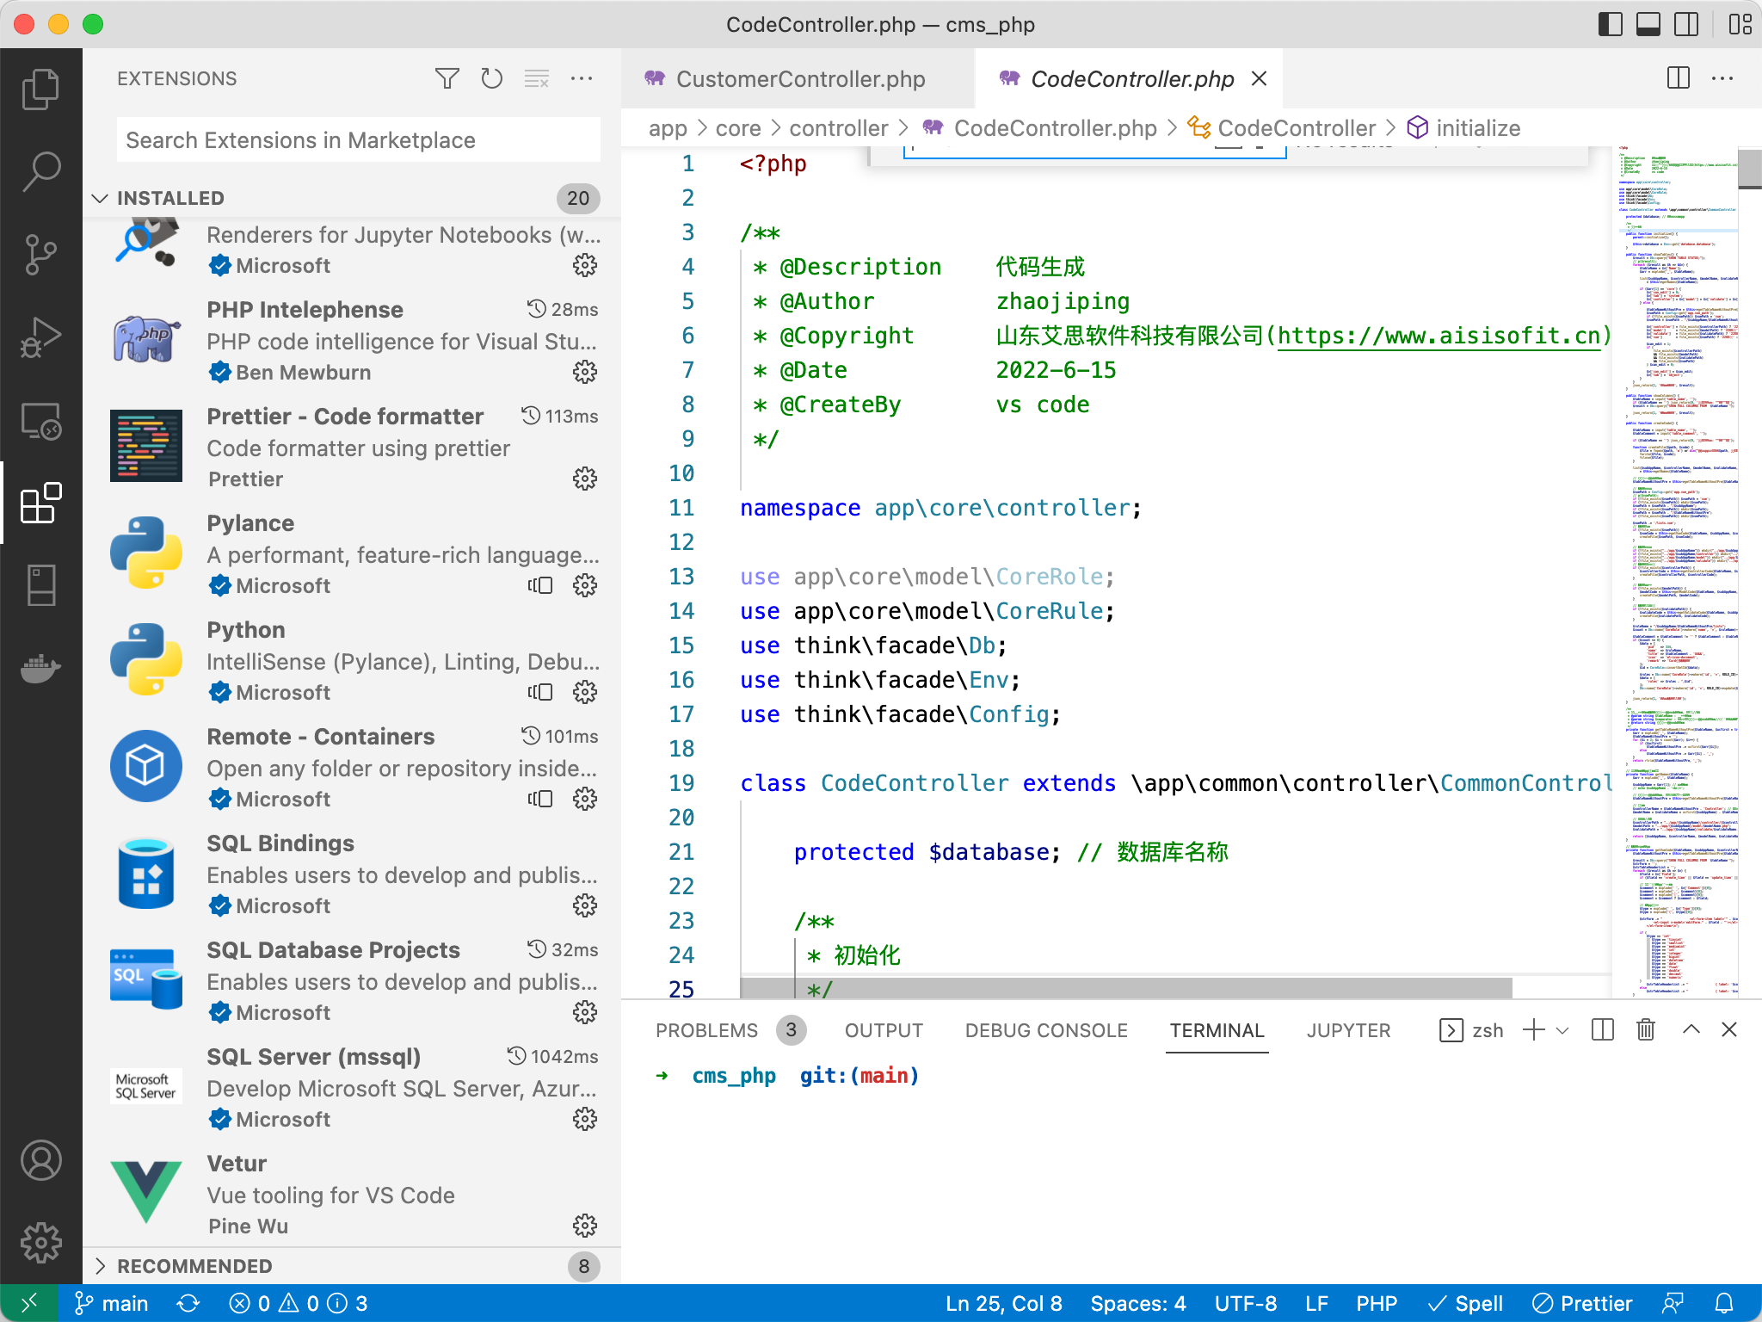Click the Prettier status bar button
1762x1322 pixels.
tap(1583, 1303)
